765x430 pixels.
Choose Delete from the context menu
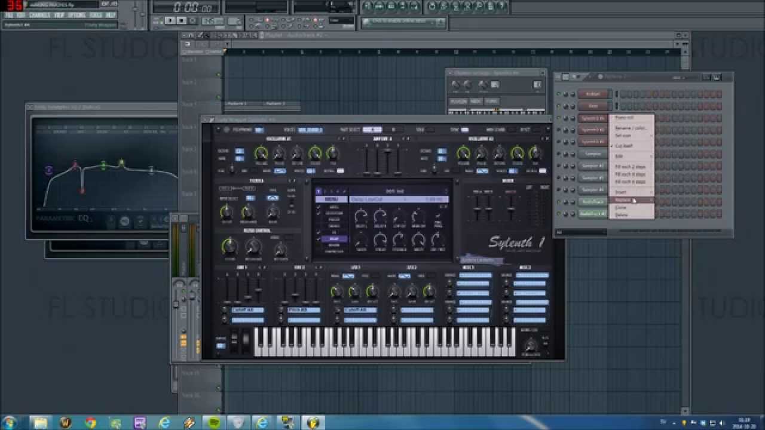622,214
